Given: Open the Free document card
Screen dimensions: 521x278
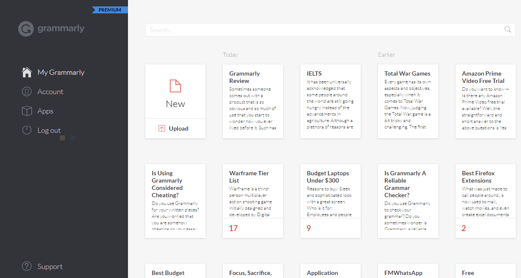Looking at the screenshot, I should (486, 271).
